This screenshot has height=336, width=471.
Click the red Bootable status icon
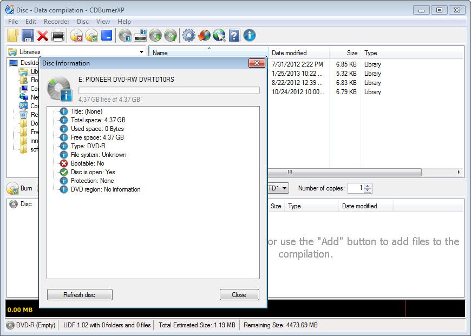(64, 163)
